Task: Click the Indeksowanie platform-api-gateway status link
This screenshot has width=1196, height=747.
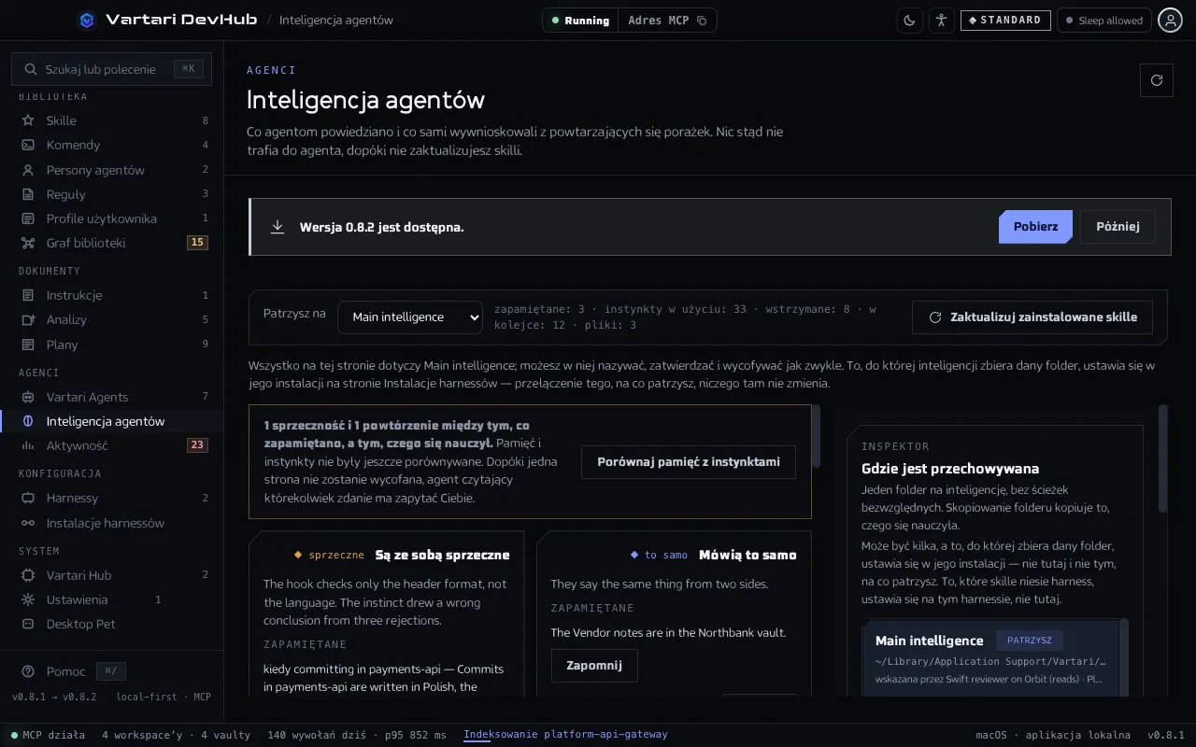Action: click(x=565, y=735)
